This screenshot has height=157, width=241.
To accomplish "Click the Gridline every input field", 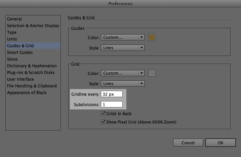I will pos(112,94).
